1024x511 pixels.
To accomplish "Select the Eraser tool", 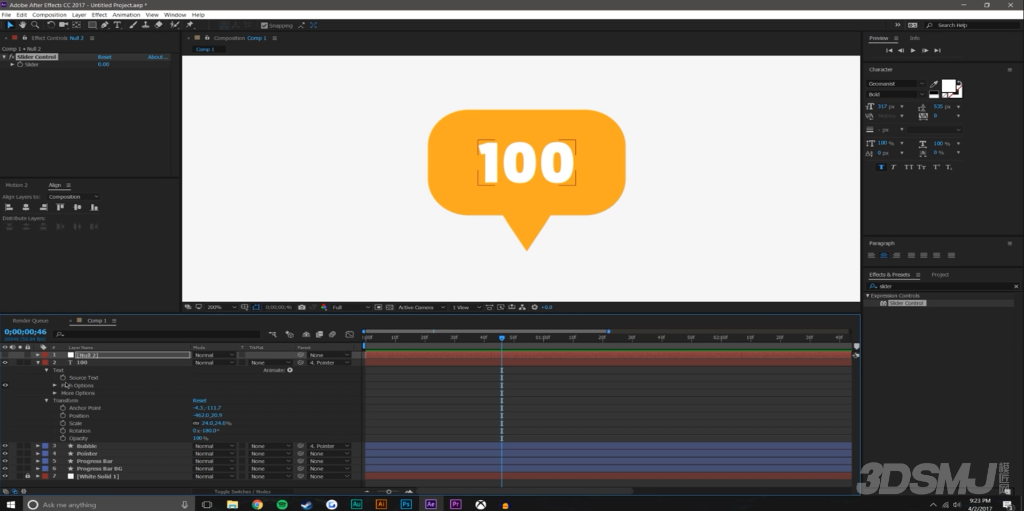I will (x=159, y=25).
